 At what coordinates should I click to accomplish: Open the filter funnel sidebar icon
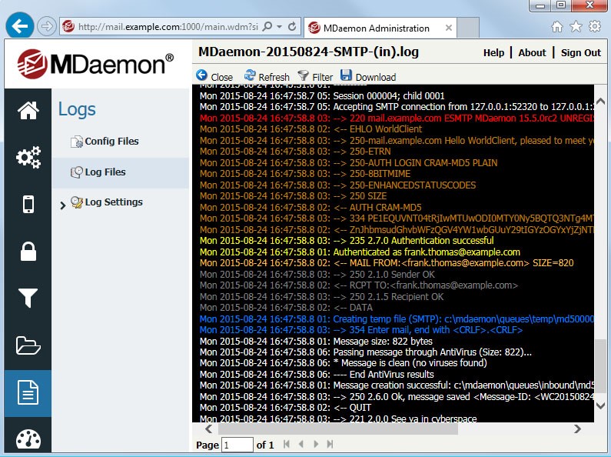click(x=28, y=298)
